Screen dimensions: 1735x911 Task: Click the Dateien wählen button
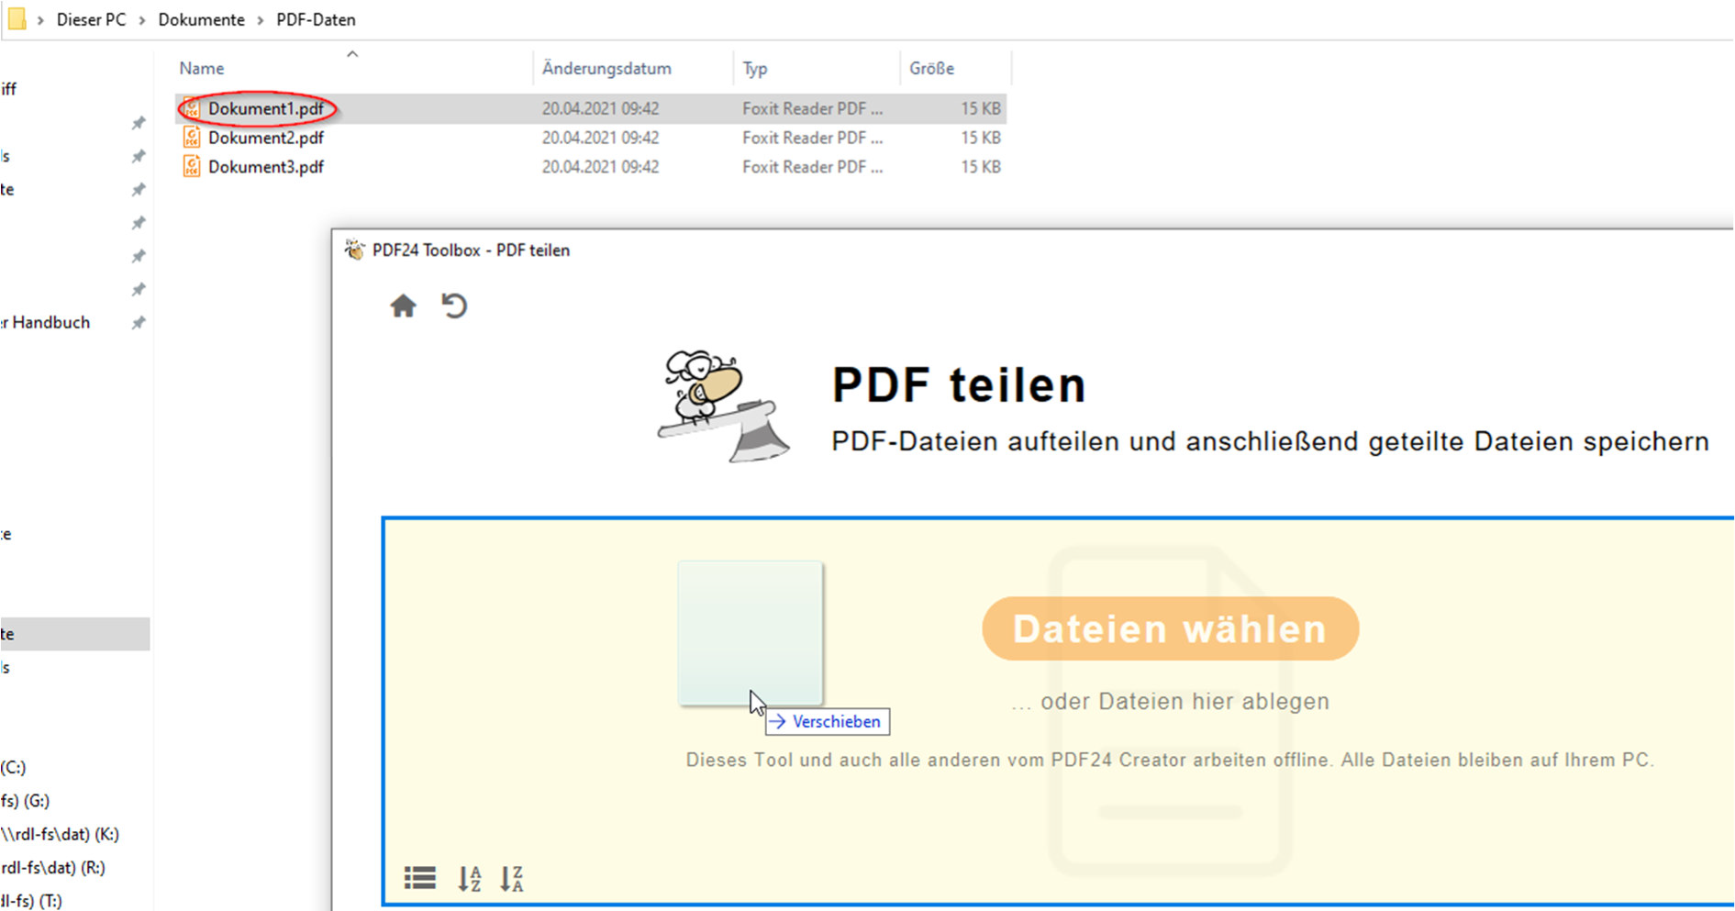click(1169, 628)
